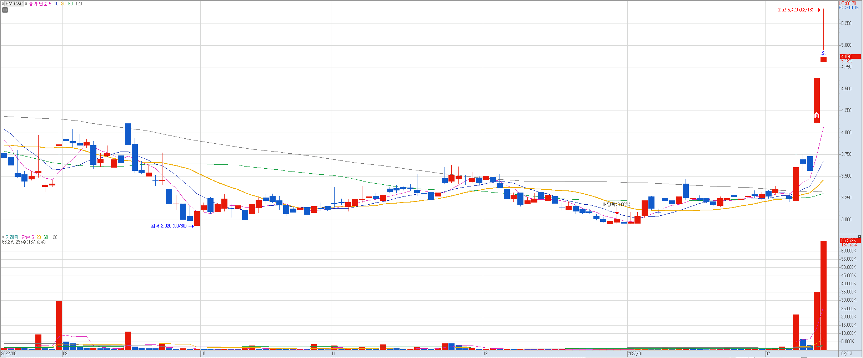Click the 2023/01 date axis label
863x358 pixels.
pyautogui.click(x=635, y=354)
